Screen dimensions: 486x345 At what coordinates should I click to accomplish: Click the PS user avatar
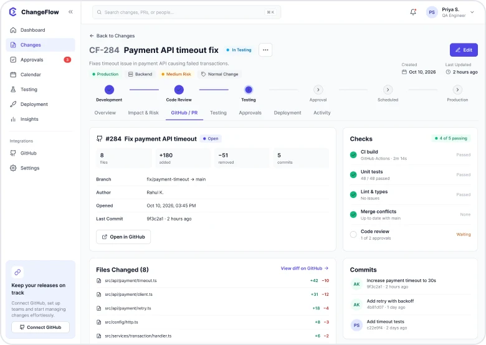(x=432, y=12)
